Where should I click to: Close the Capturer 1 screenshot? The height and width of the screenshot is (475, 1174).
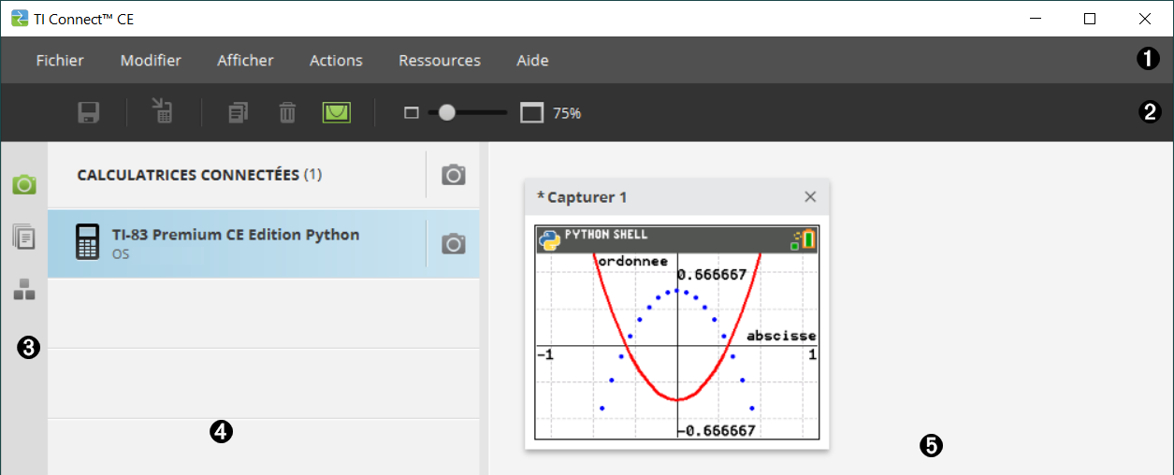pyautogui.click(x=810, y=196)
